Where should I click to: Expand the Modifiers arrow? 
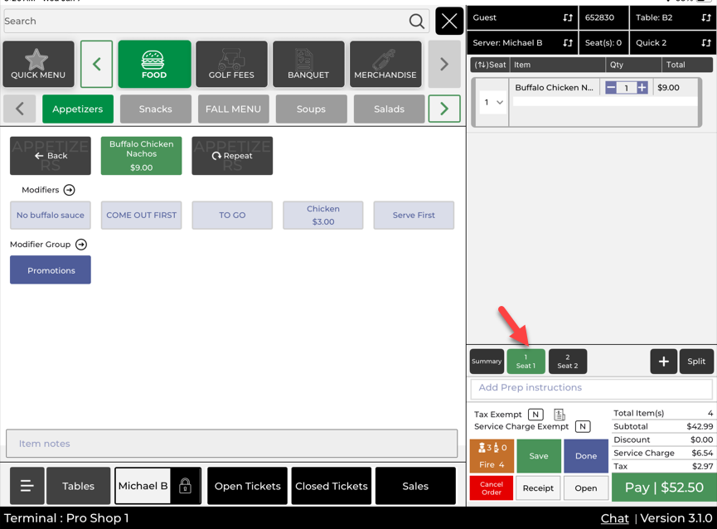click(70, 190)
